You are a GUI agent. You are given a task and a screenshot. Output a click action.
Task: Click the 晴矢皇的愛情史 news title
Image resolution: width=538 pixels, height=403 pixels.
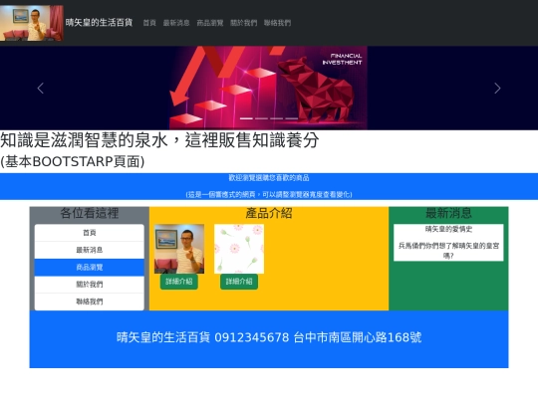448,229
